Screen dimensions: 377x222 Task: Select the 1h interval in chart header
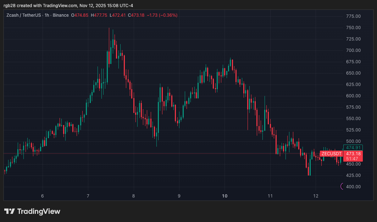[46, 15]
